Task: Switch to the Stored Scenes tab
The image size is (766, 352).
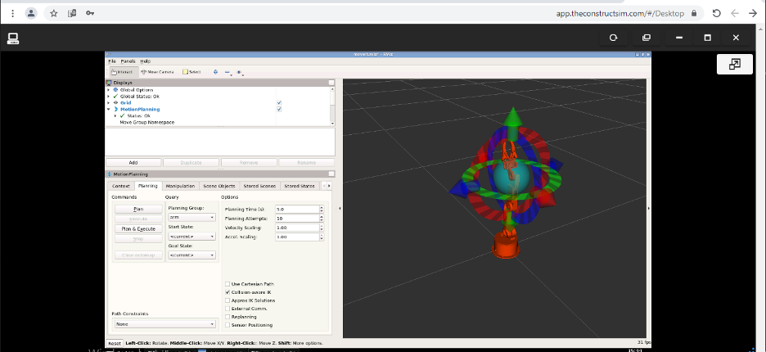Action: pyautogui.click(x=260, y=187)
